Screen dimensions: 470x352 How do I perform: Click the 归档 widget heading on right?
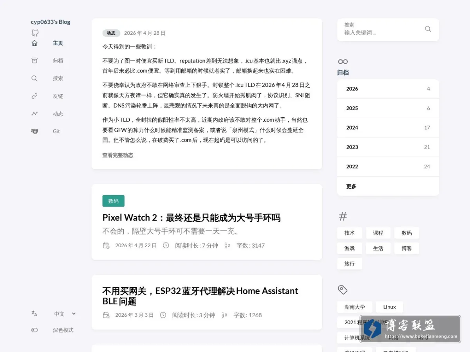pyautogui.click(x=343, y=72)
